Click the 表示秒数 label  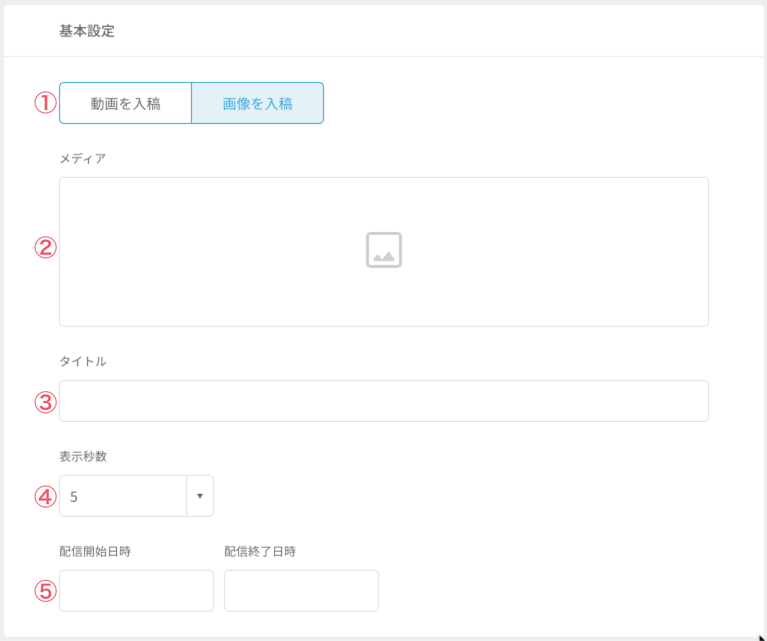(x=83, y=456)
